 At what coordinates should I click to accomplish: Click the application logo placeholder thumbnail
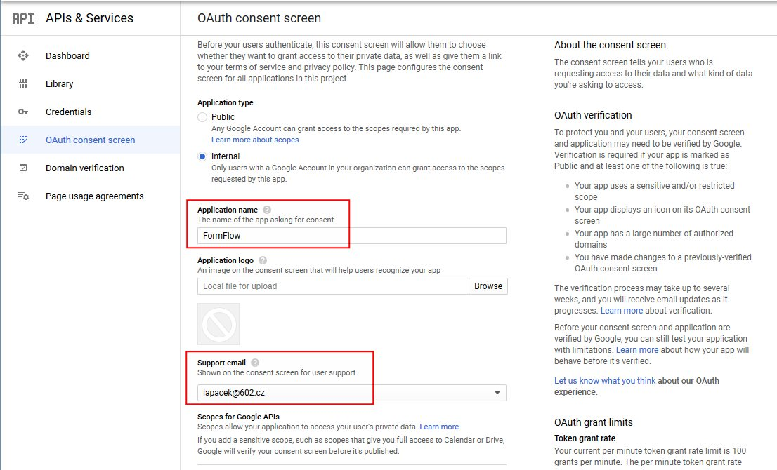tap(218, 324)
